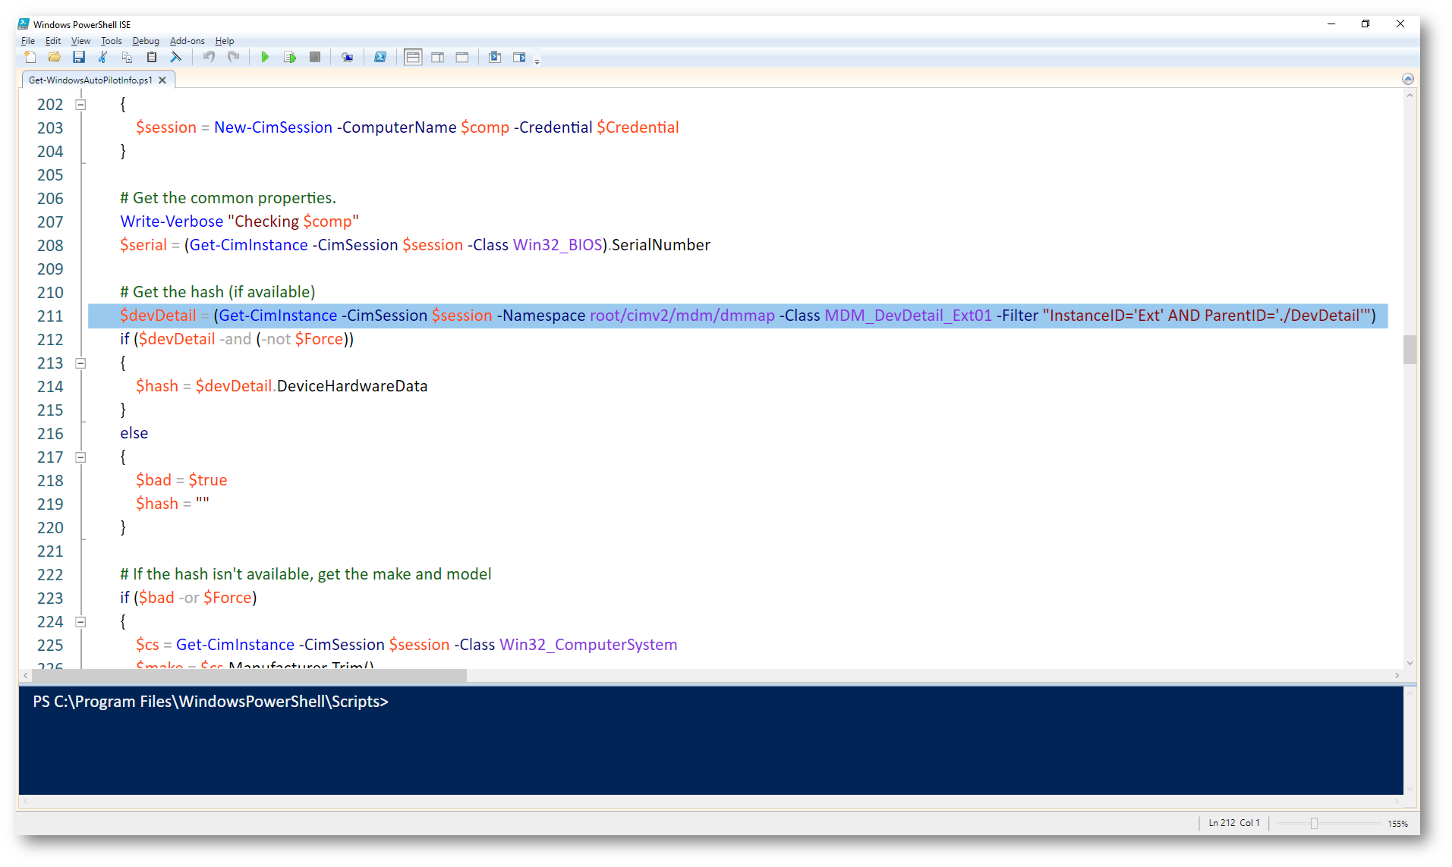Toggle Show Script Pane Top layout
1452x867 pixels.
[413, 58]
